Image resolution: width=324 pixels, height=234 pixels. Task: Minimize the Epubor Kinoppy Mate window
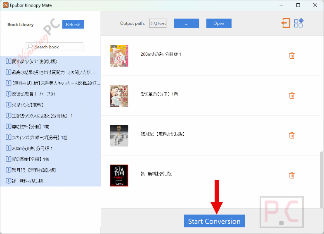pyautogui.click(x=281, y=5)
